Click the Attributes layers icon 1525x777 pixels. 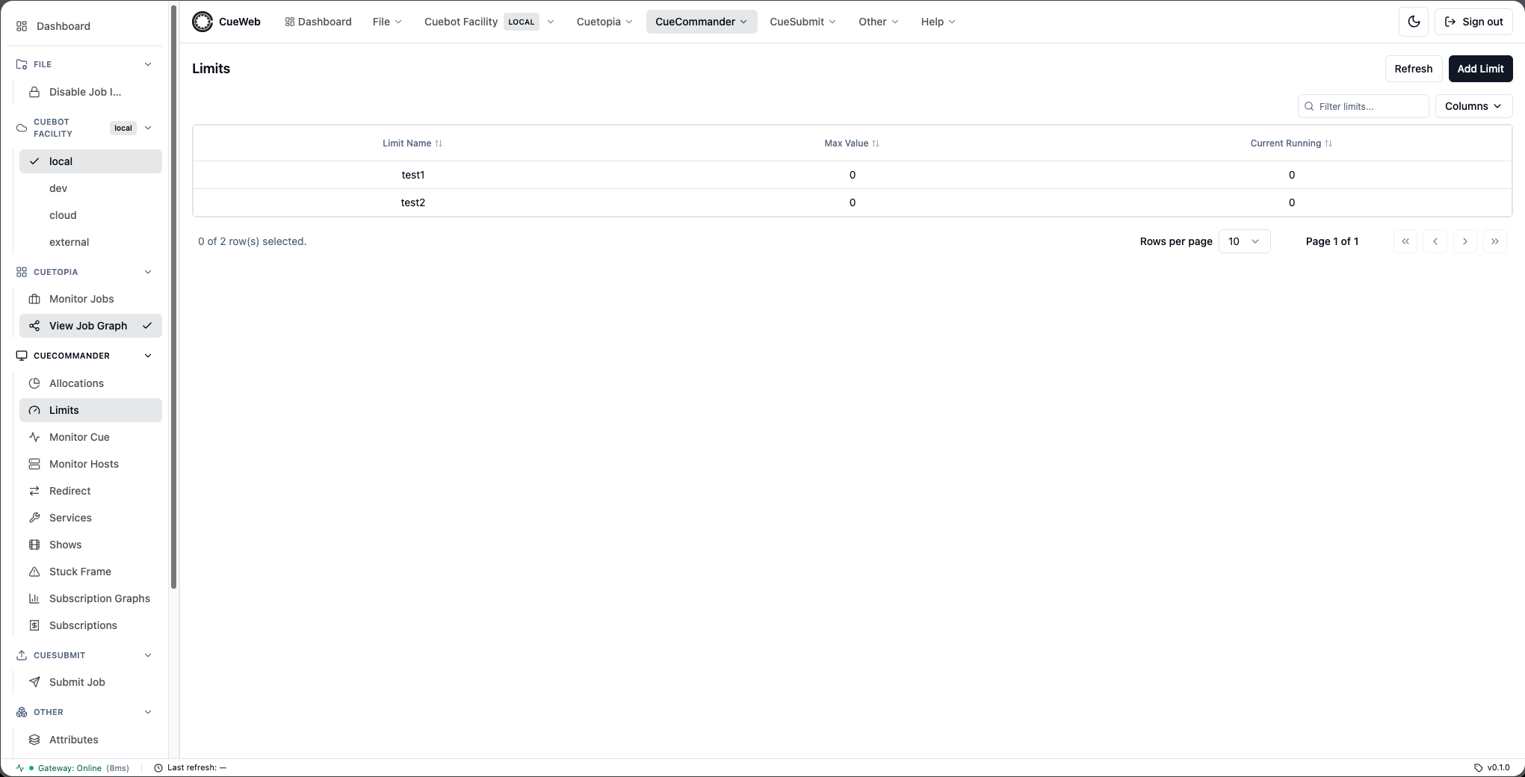tap(34, 740)
